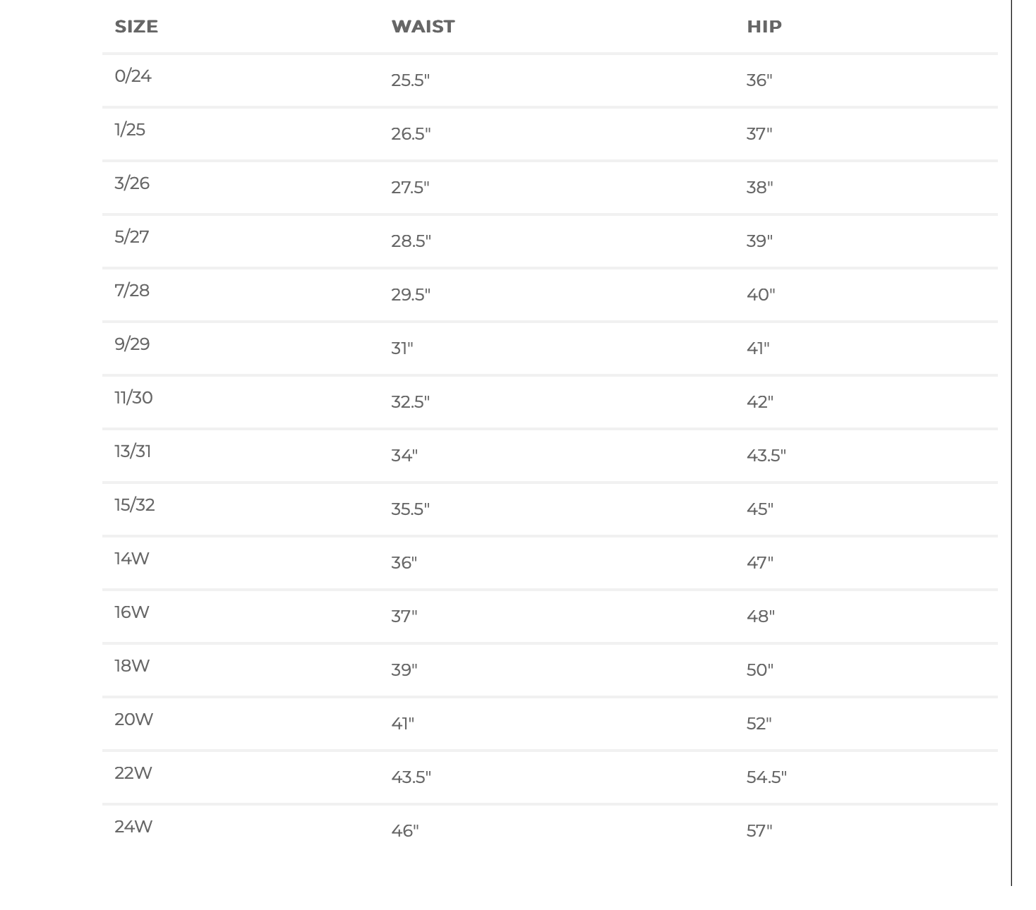This screenshot has width=1036, height=910.
Task: Select the 0/24 size row label
Action: pyautogui.click(x=133, y=76)
